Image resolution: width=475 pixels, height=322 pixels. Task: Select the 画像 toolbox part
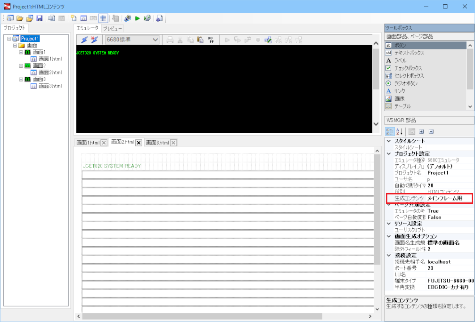[x=426, y=98]
